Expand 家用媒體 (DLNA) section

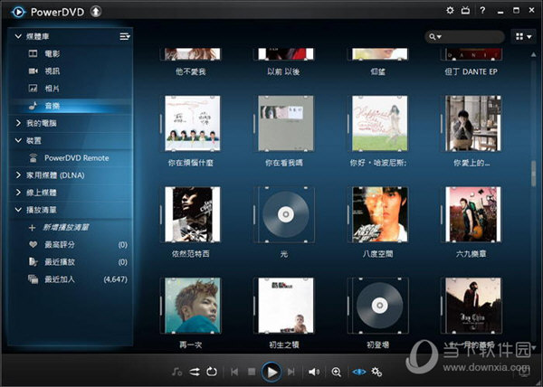point(18,175)
